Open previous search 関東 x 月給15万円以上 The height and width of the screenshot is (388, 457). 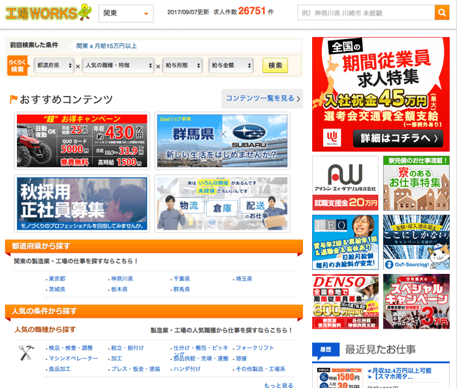tap(106, 46)
